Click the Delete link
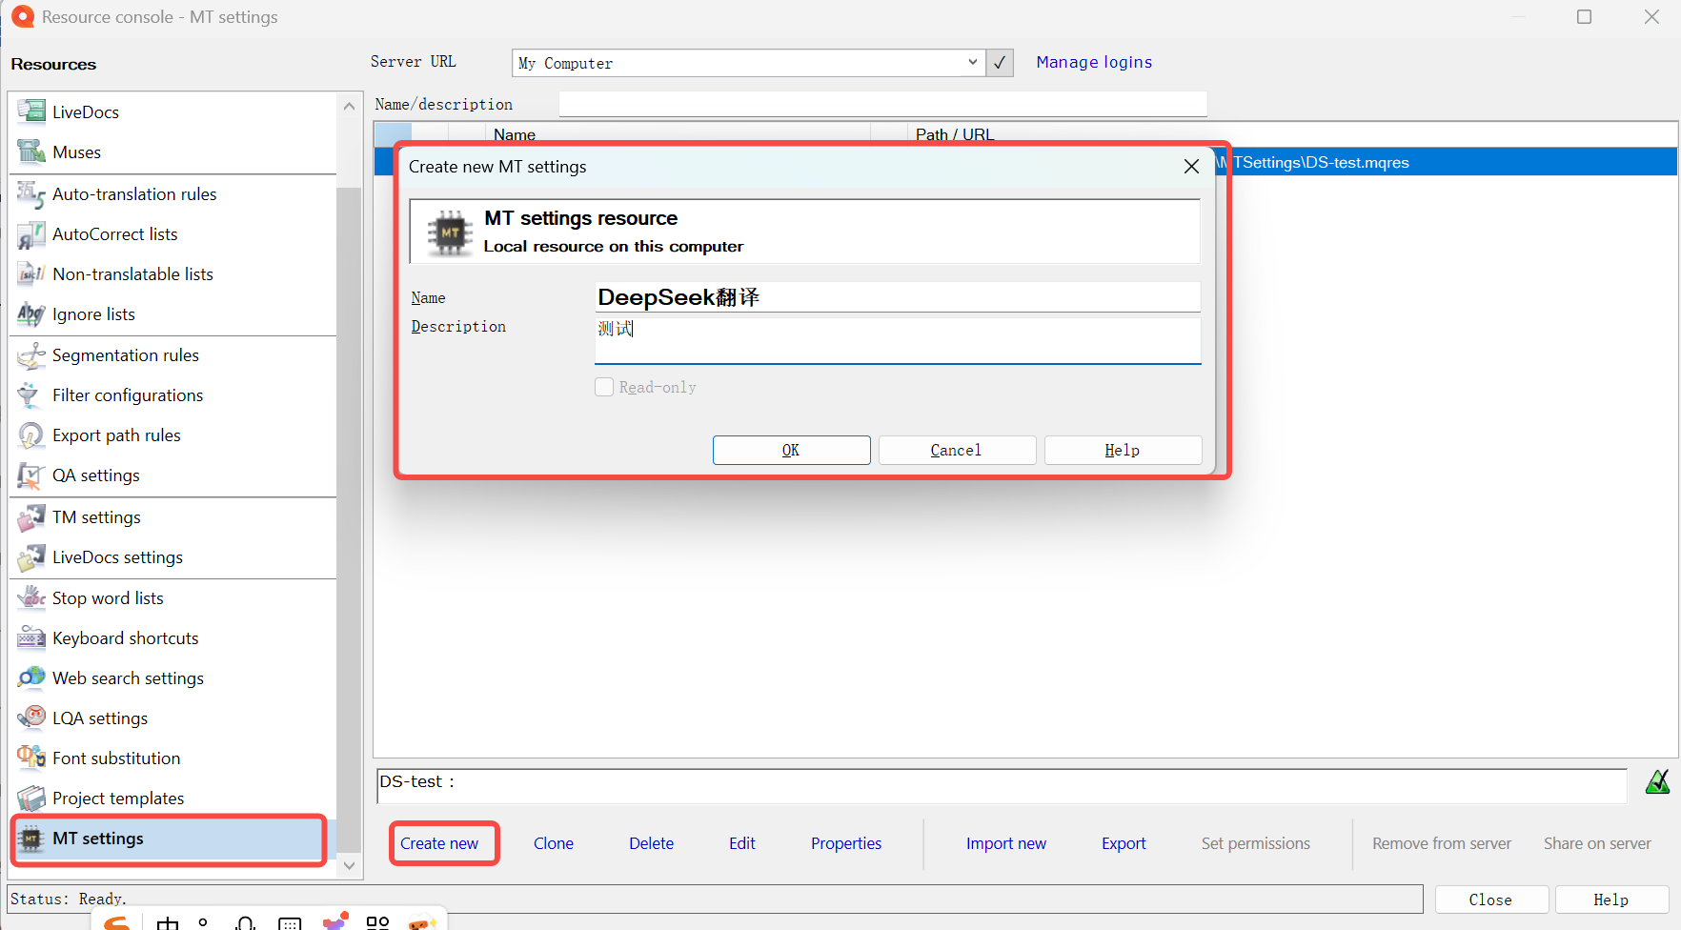Image resolution: width=1681 pixels, height=930 pixels. coord(652,843)
